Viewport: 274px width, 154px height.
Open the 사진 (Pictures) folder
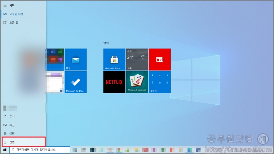23,125
